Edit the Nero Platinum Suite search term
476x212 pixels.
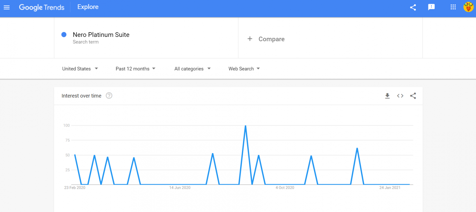(x=101, y=35)
